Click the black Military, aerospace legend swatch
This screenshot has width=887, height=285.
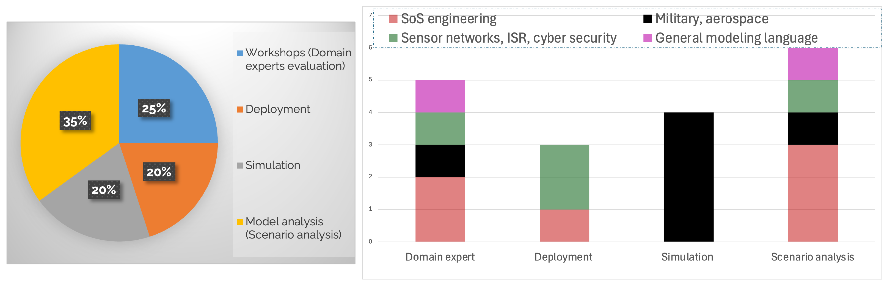(647, 19)
